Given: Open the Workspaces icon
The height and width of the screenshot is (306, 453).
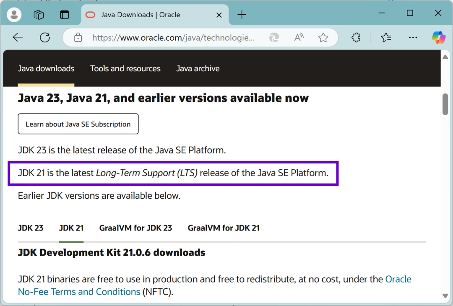Looking at the screenshot, I should tap(39, 15).
